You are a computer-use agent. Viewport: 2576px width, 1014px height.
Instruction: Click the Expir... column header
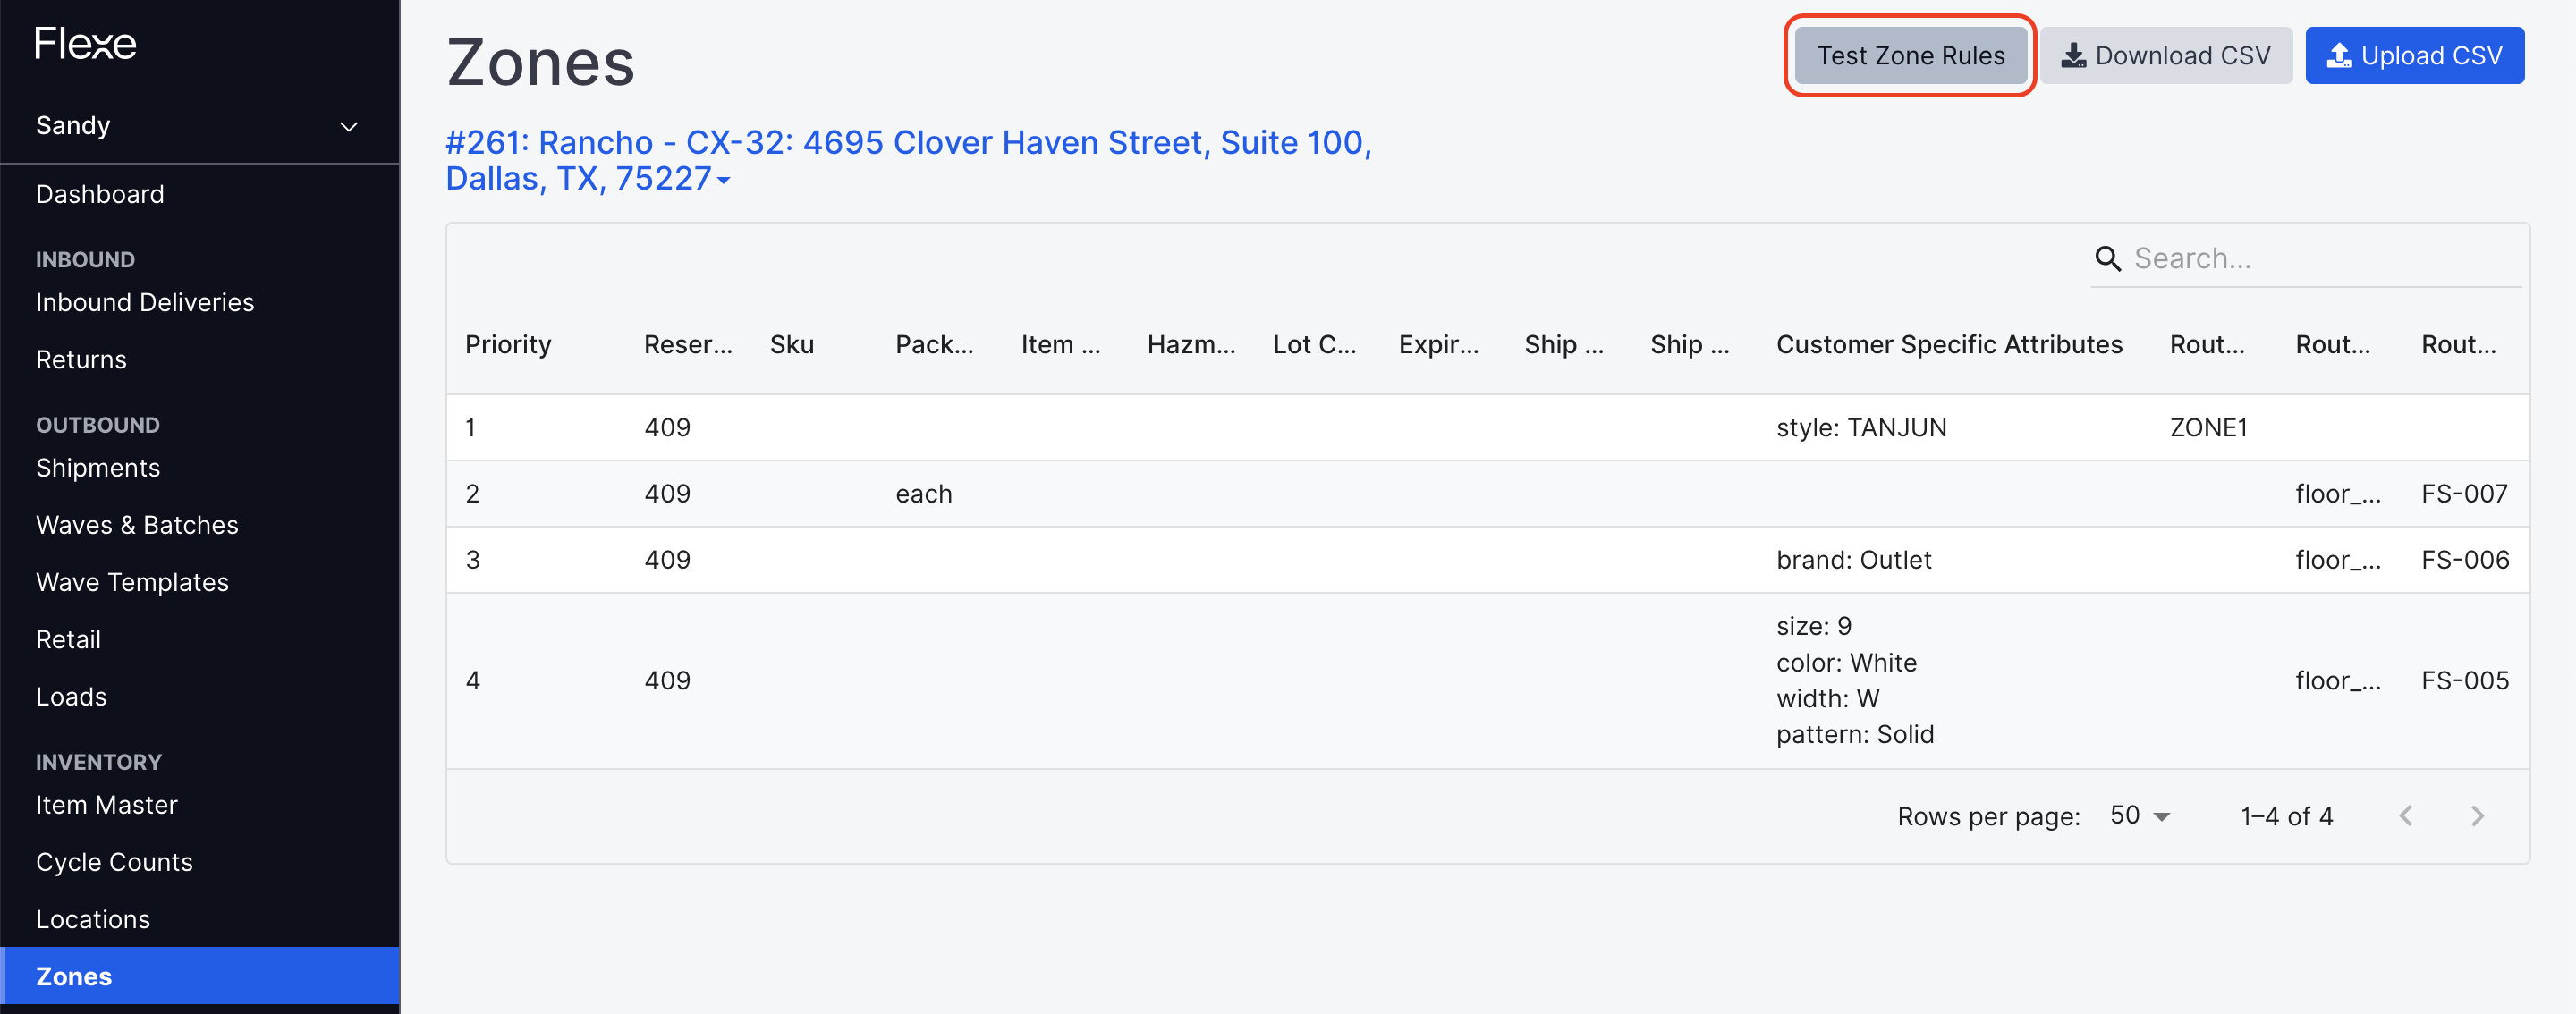[x=1438, y=344]
